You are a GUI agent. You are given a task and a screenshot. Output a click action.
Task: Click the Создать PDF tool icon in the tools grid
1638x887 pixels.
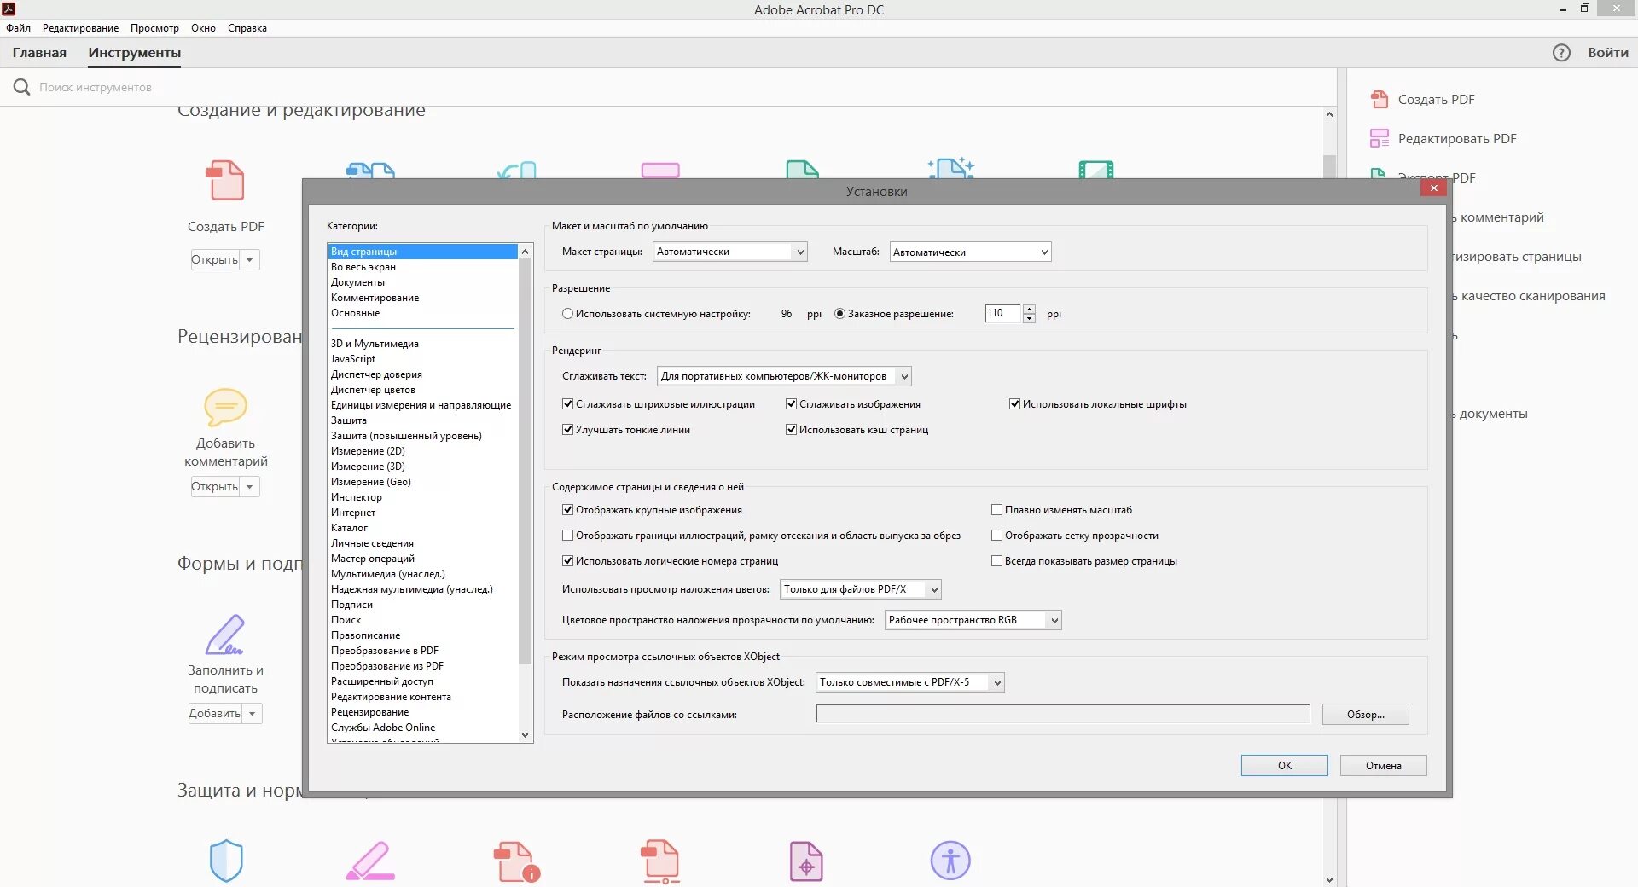click(226, 180)
